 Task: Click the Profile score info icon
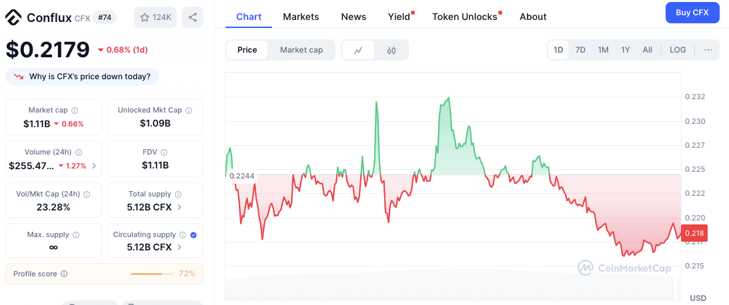64,274
